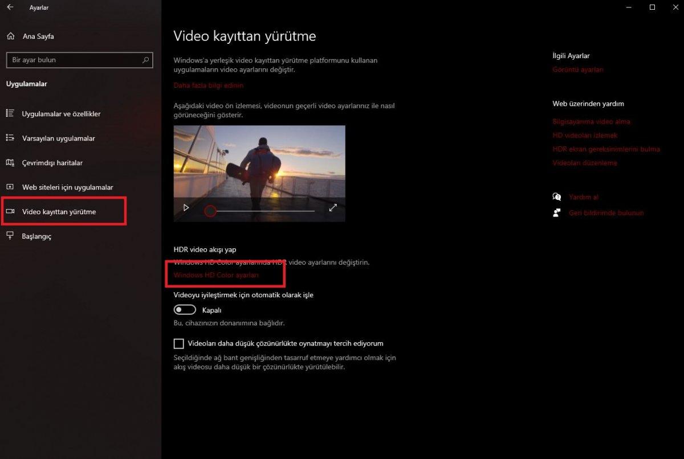Click the Geri bildirimde bulunun feedback icon

tap(556, 212)
